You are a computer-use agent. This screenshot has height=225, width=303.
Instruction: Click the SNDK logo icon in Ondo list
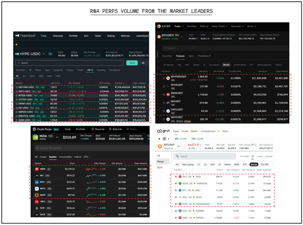tap(37, 169)
